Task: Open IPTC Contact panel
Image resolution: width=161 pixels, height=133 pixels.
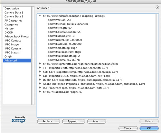Action: click(17, 41)
